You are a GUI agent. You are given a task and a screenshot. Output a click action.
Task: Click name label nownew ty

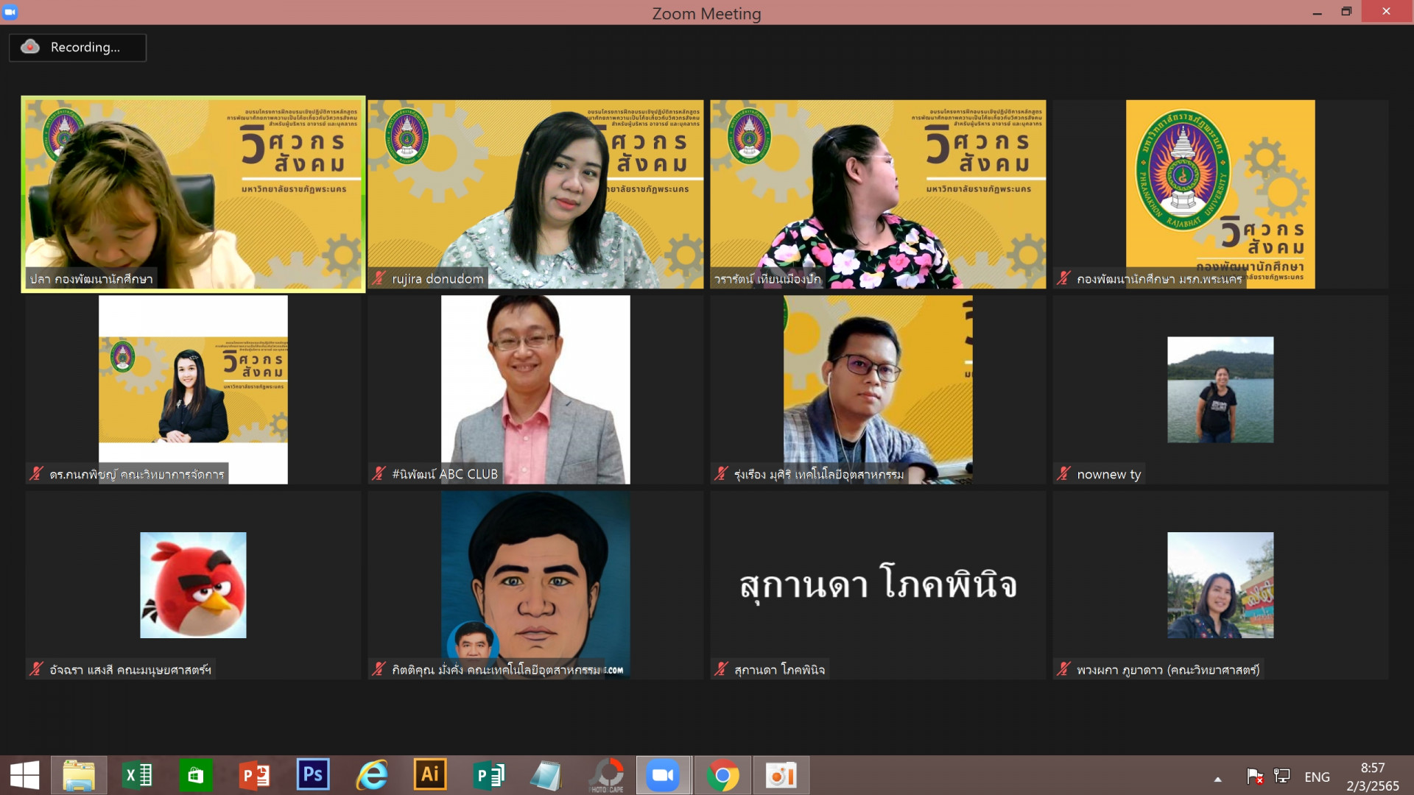click(1108, 475)
